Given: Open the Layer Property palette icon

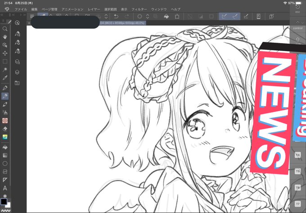Looking at the screenshot, I should click(17, 62).
